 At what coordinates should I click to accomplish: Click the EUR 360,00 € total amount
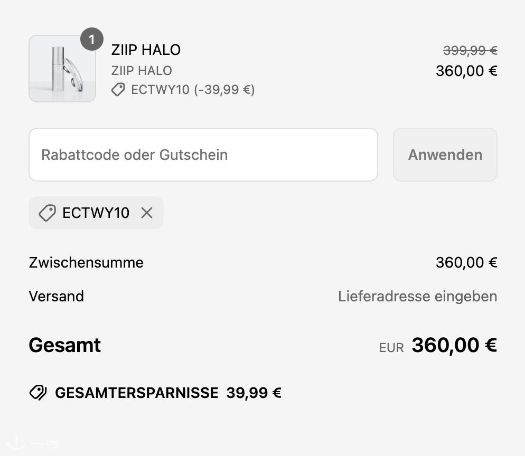(x=438, y=345)
